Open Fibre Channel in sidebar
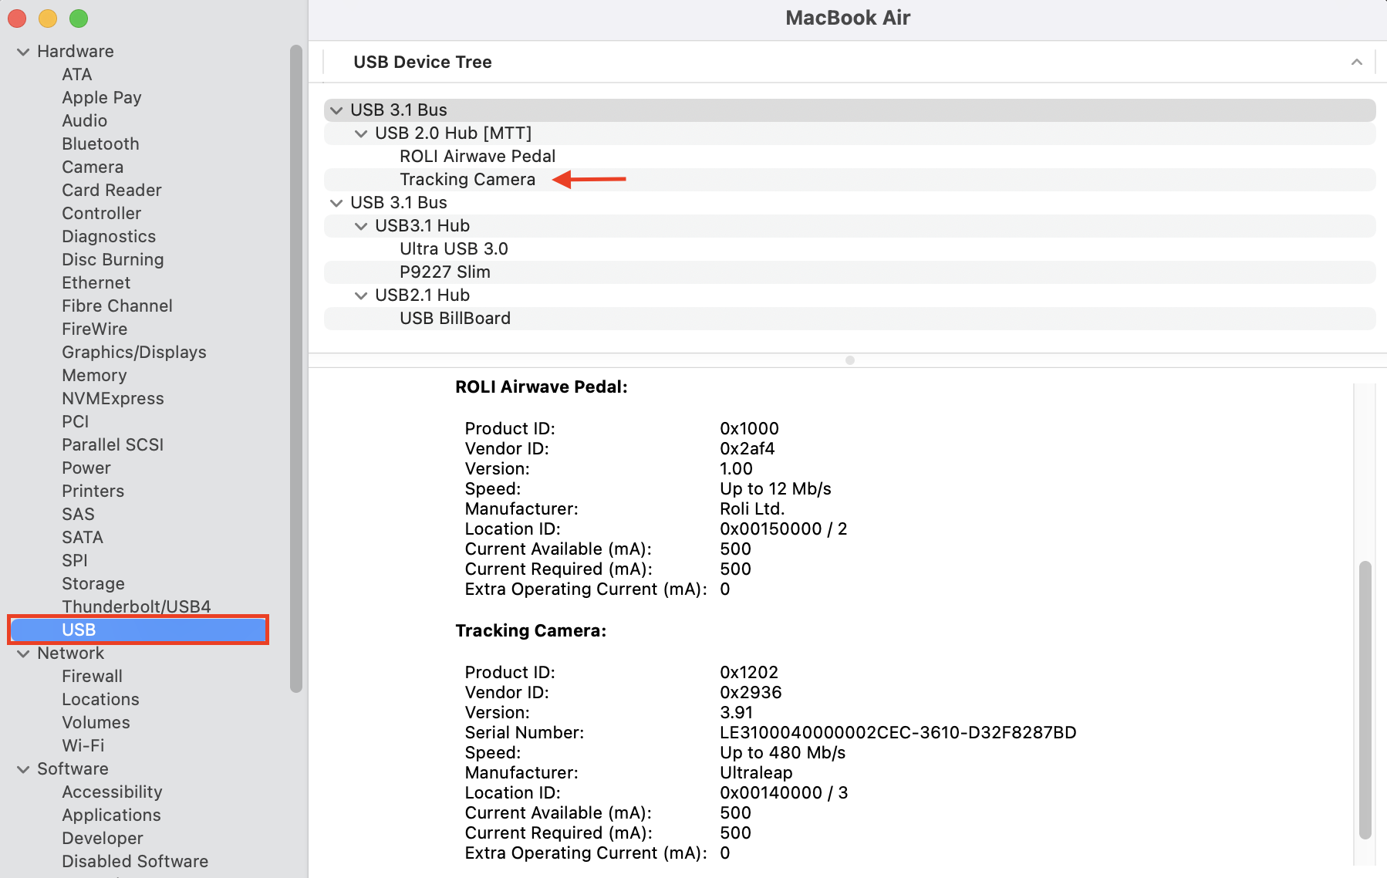This screenshot has height=878, width=1387. point(117,306)
